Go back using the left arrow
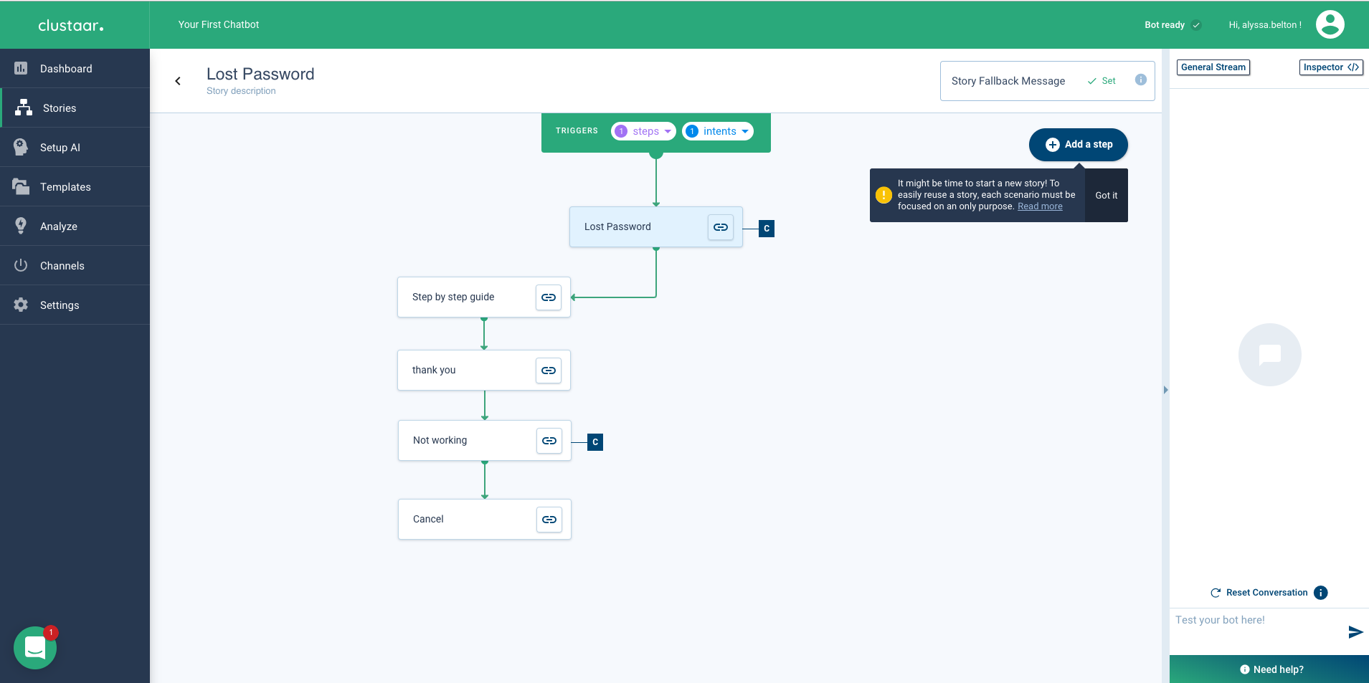Viewport: 1369px width, 683px height. pos(178,81)
